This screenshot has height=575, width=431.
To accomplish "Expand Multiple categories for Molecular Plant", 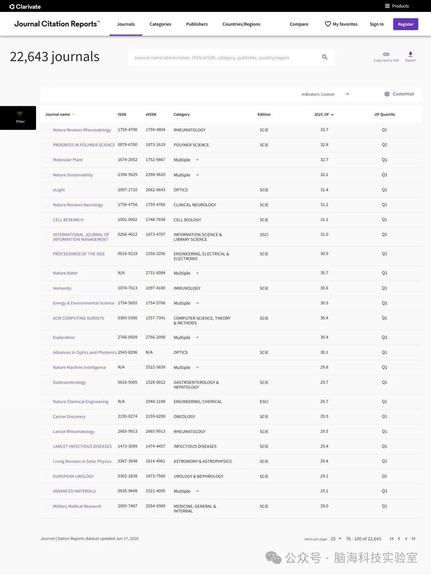I will click(197, 160).
